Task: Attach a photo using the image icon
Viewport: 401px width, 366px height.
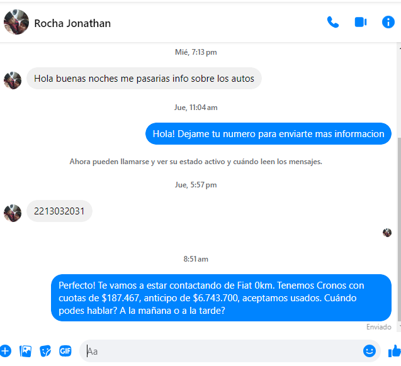Action: [25, 351]
